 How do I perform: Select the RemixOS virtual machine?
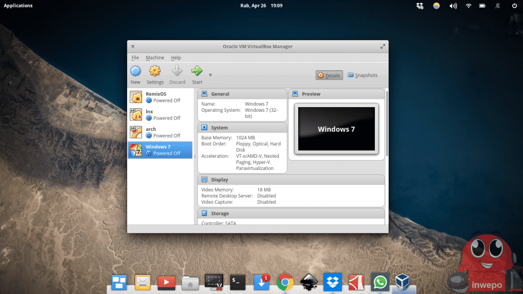(160, 97)
